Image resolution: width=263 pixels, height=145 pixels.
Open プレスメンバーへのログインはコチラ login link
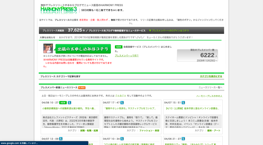click(170, 30)
